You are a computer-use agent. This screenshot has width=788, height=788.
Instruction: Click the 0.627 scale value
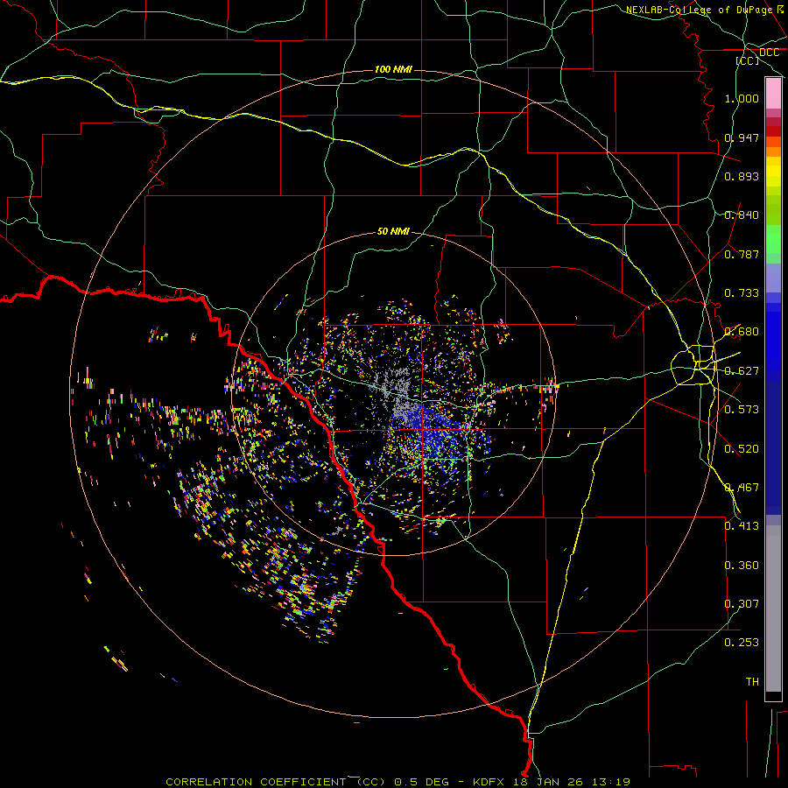pyautogui.click(x=742, y=371)
